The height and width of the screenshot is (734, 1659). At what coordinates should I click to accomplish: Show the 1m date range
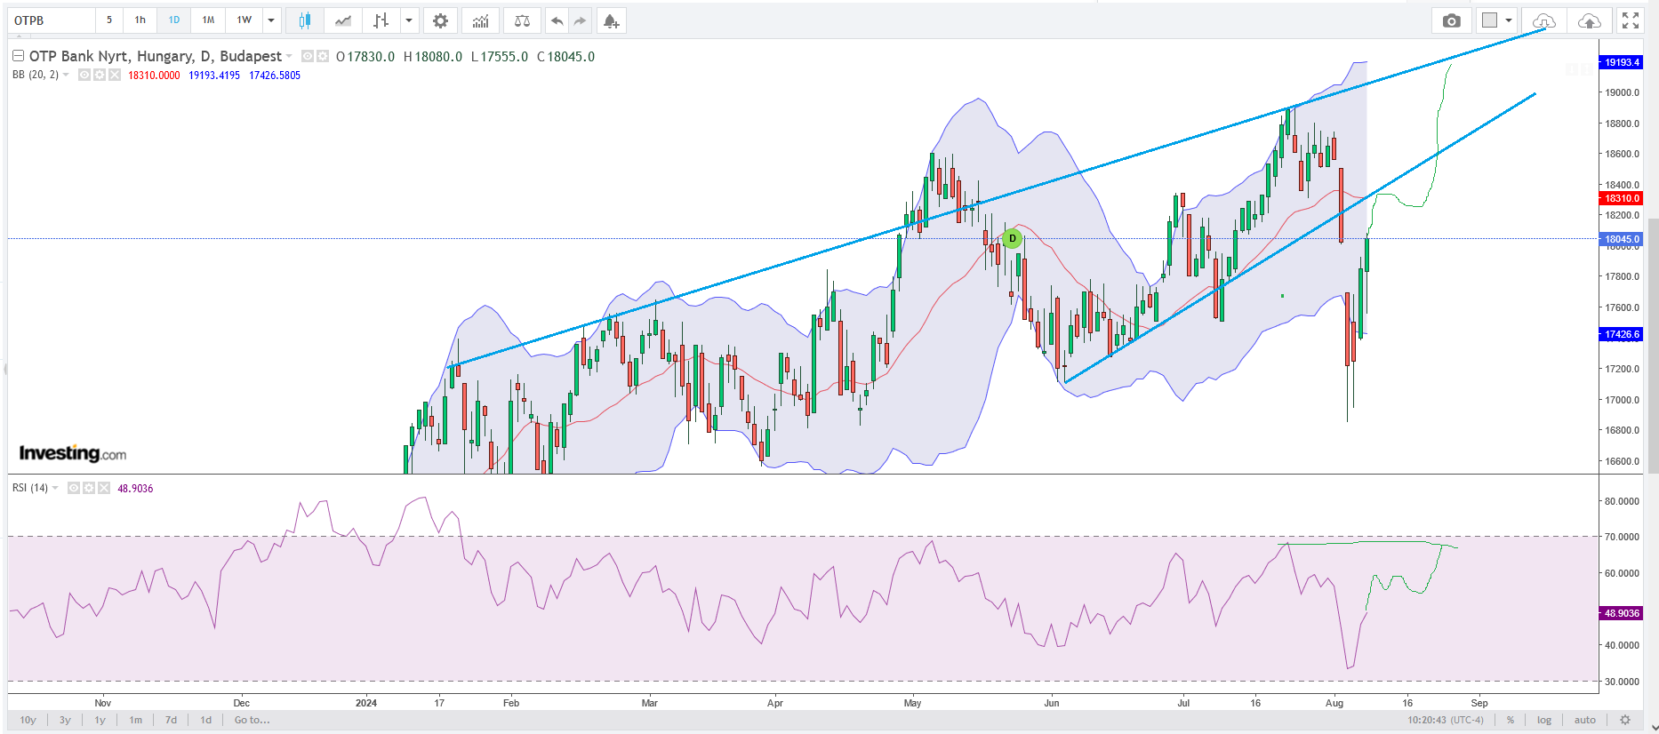coord(136,720)
